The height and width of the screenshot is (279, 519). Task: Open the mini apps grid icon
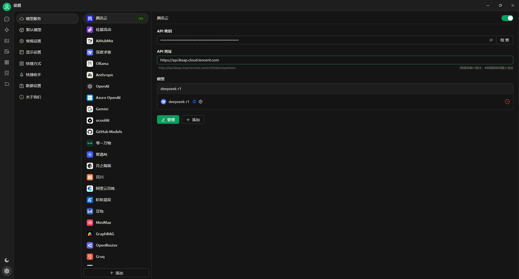6,62
